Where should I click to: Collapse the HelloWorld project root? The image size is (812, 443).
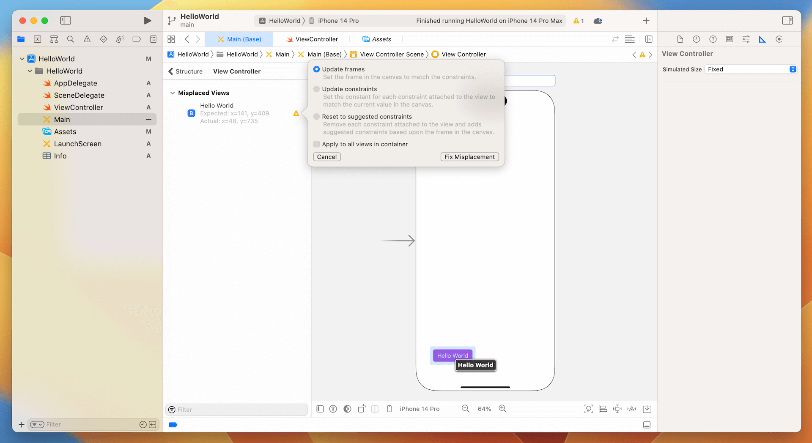(x=22, y=59)
